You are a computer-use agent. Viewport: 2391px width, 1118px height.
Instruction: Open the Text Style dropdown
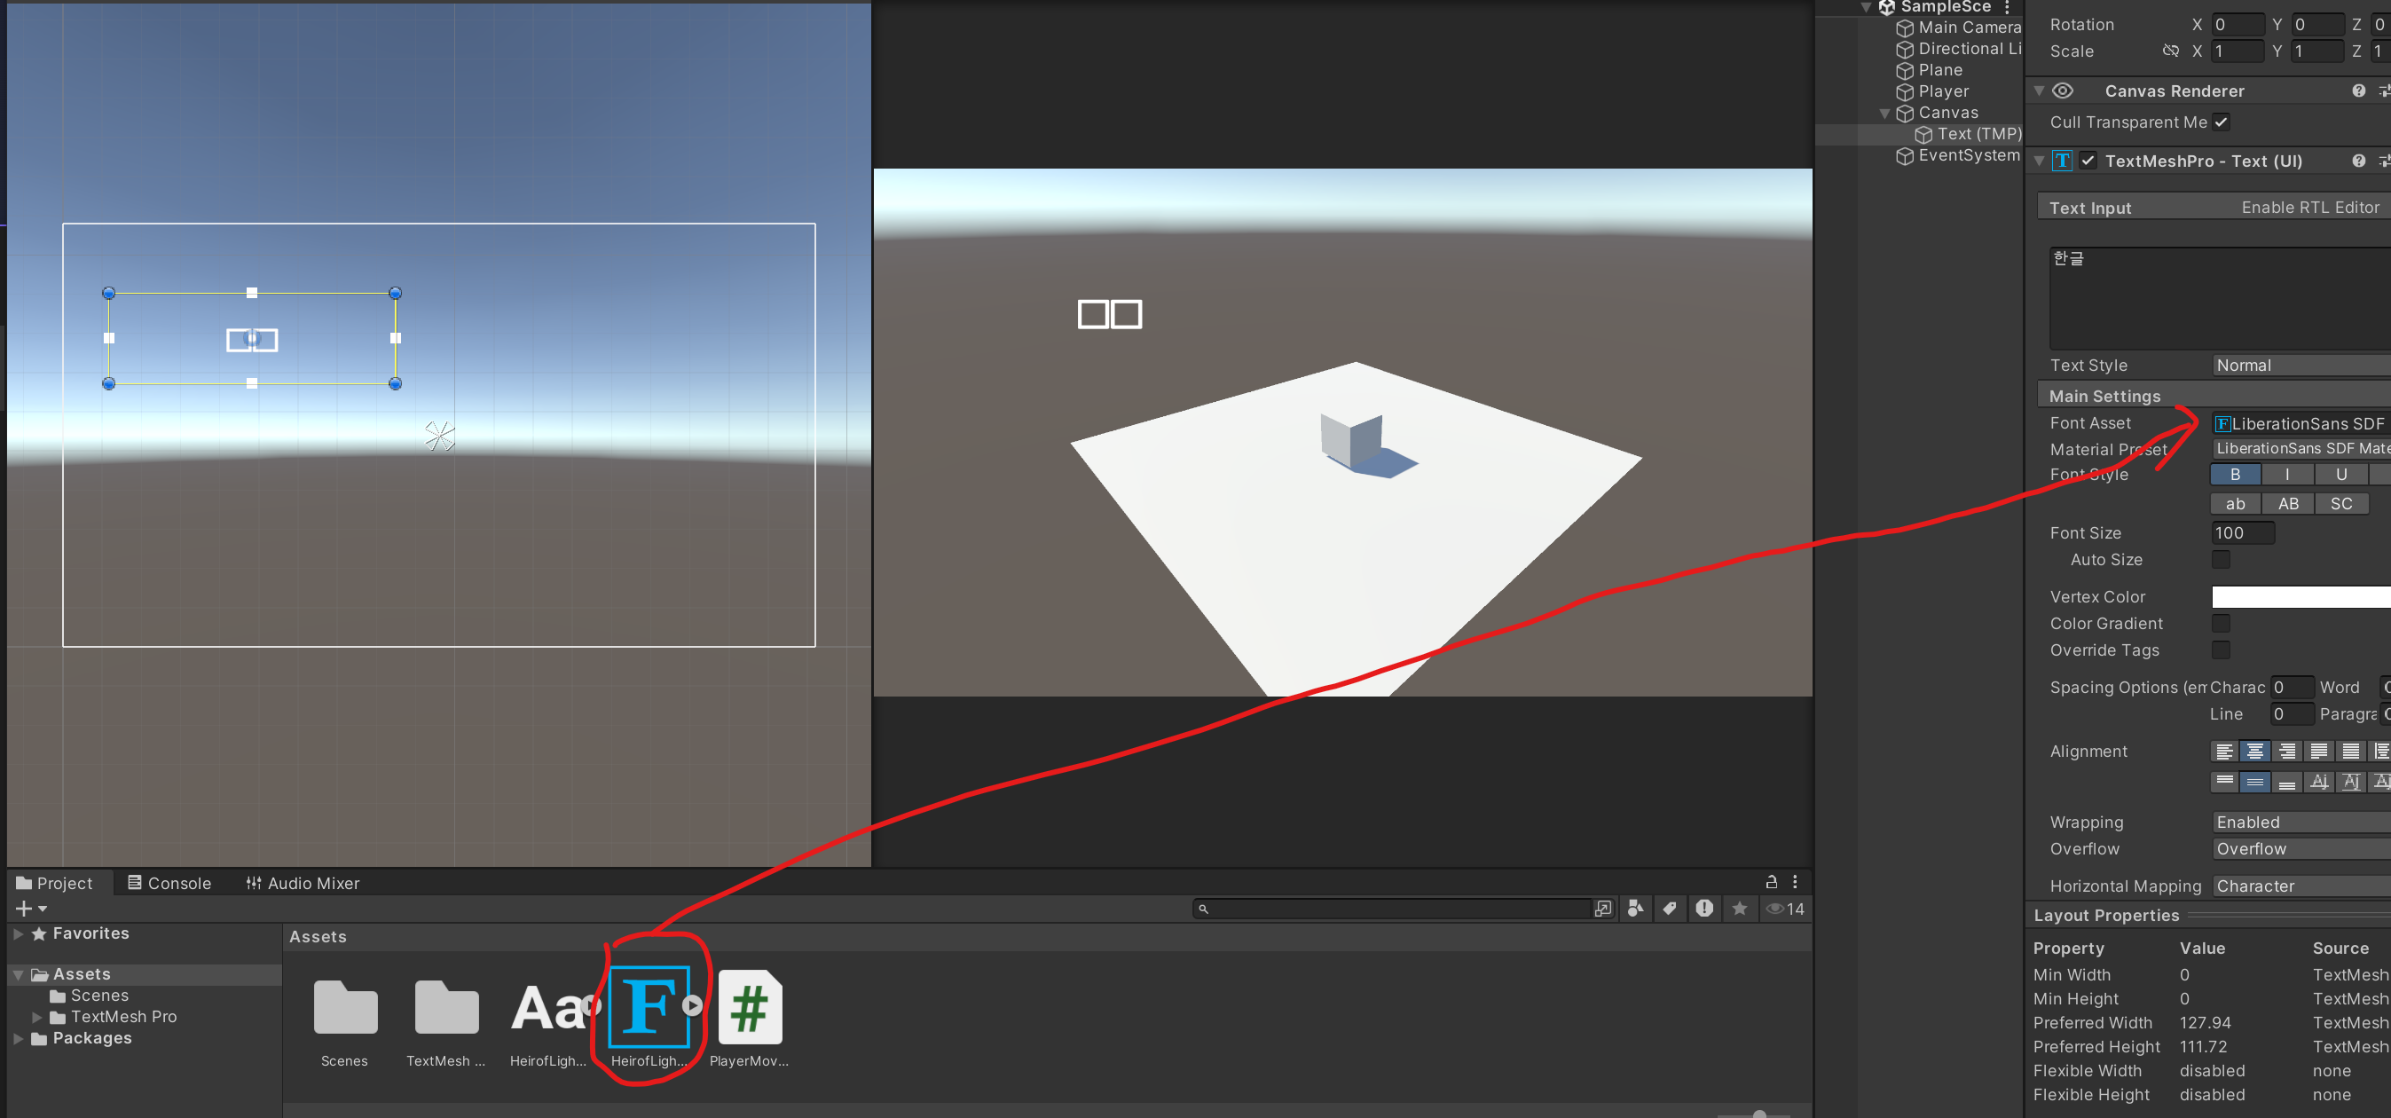(2300, 365)
